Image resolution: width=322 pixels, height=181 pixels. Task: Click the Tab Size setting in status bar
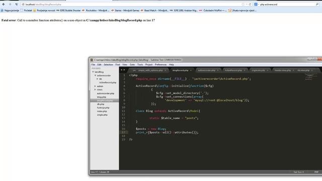coord(298,172)
